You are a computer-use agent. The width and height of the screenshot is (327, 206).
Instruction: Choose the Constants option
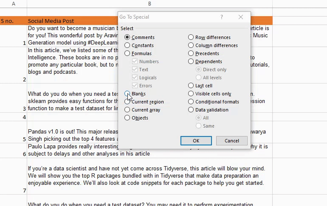[x=127, y=45]
